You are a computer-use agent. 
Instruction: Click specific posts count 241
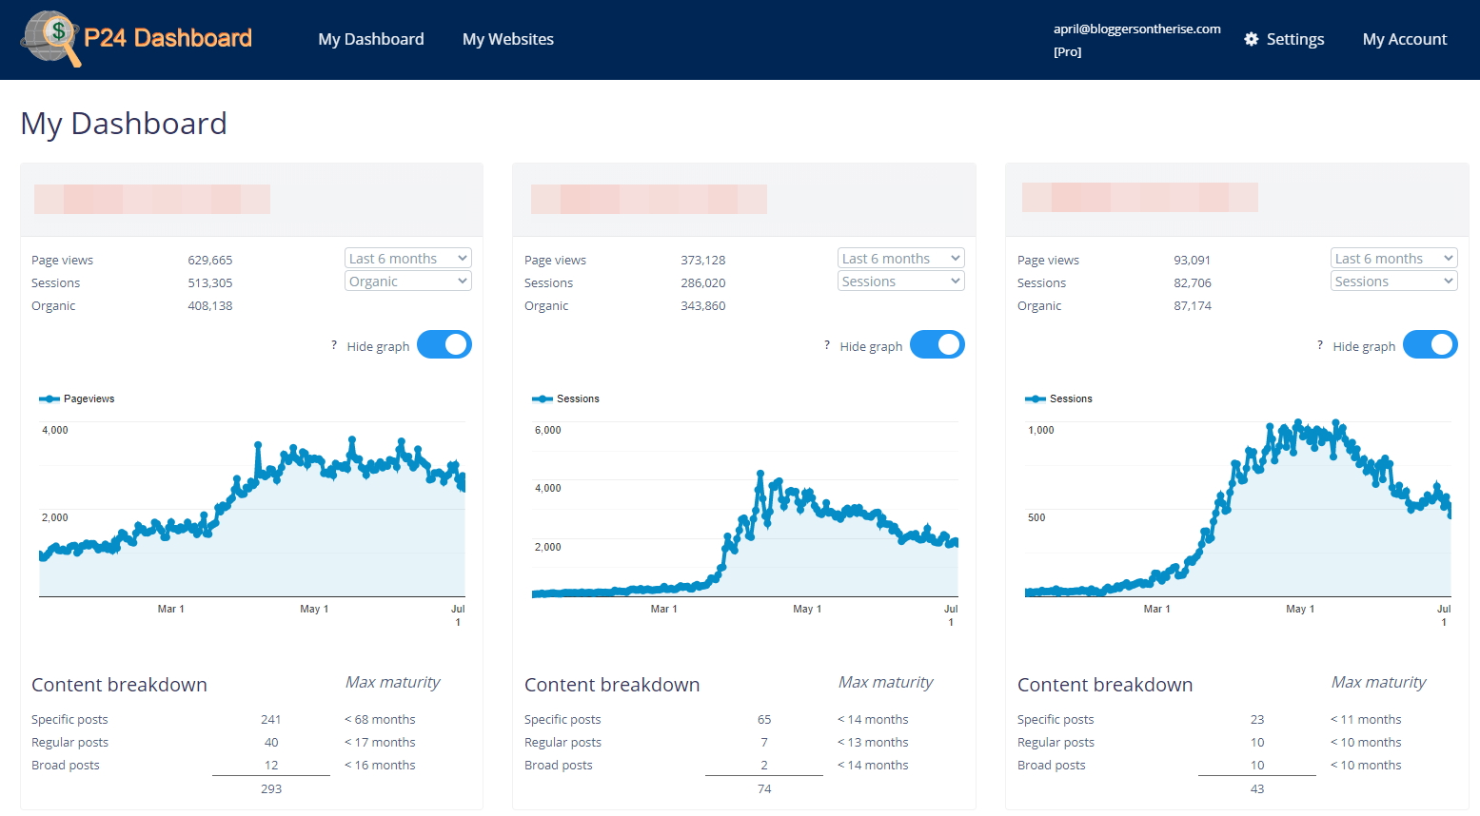click(x=271, y=719)
